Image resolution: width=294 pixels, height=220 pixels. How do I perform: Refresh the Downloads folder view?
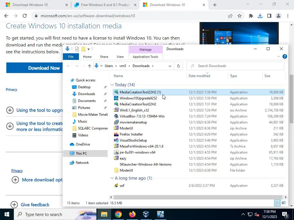(179, 66)
